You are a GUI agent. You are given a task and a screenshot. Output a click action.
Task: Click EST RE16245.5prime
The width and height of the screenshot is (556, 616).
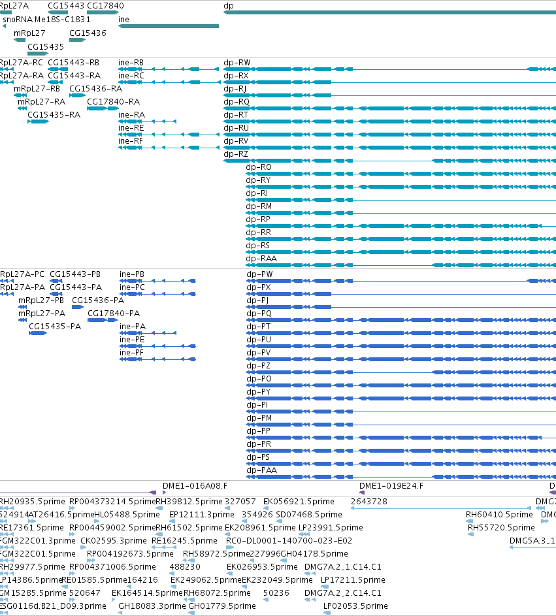[x=164, y=547]
